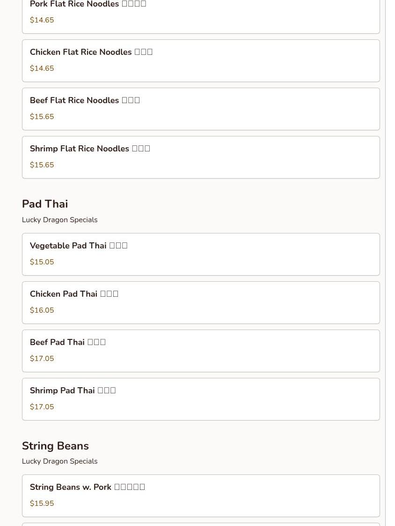Screen dimensions: 395x526
Task: Choose Beef Pad Thai card
Action: pyautogui.click(x=201, y=351)
